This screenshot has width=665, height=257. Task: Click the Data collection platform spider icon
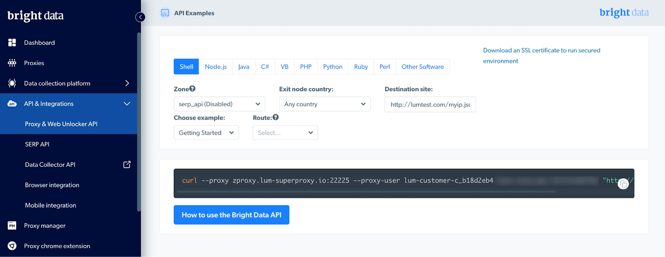coord(12,83)
